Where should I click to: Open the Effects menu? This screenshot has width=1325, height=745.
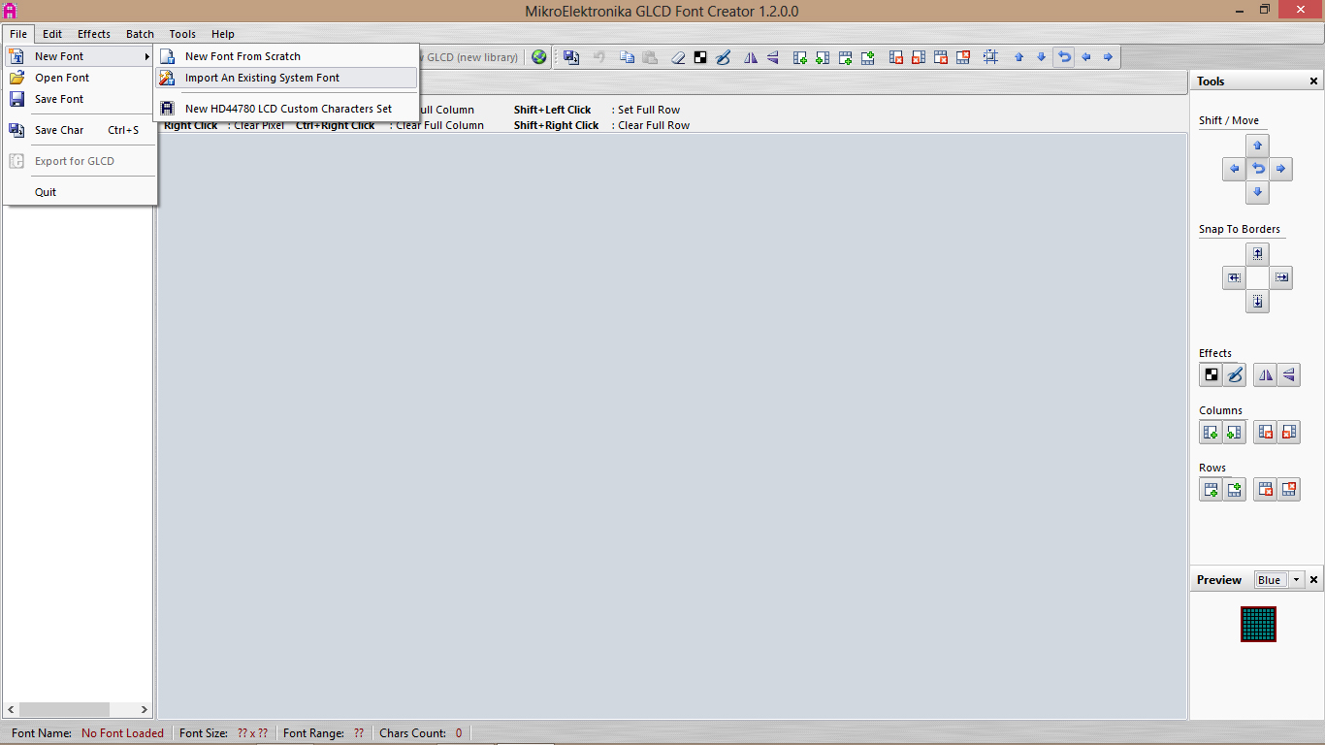pyautogui.click(x=94, y=34)
